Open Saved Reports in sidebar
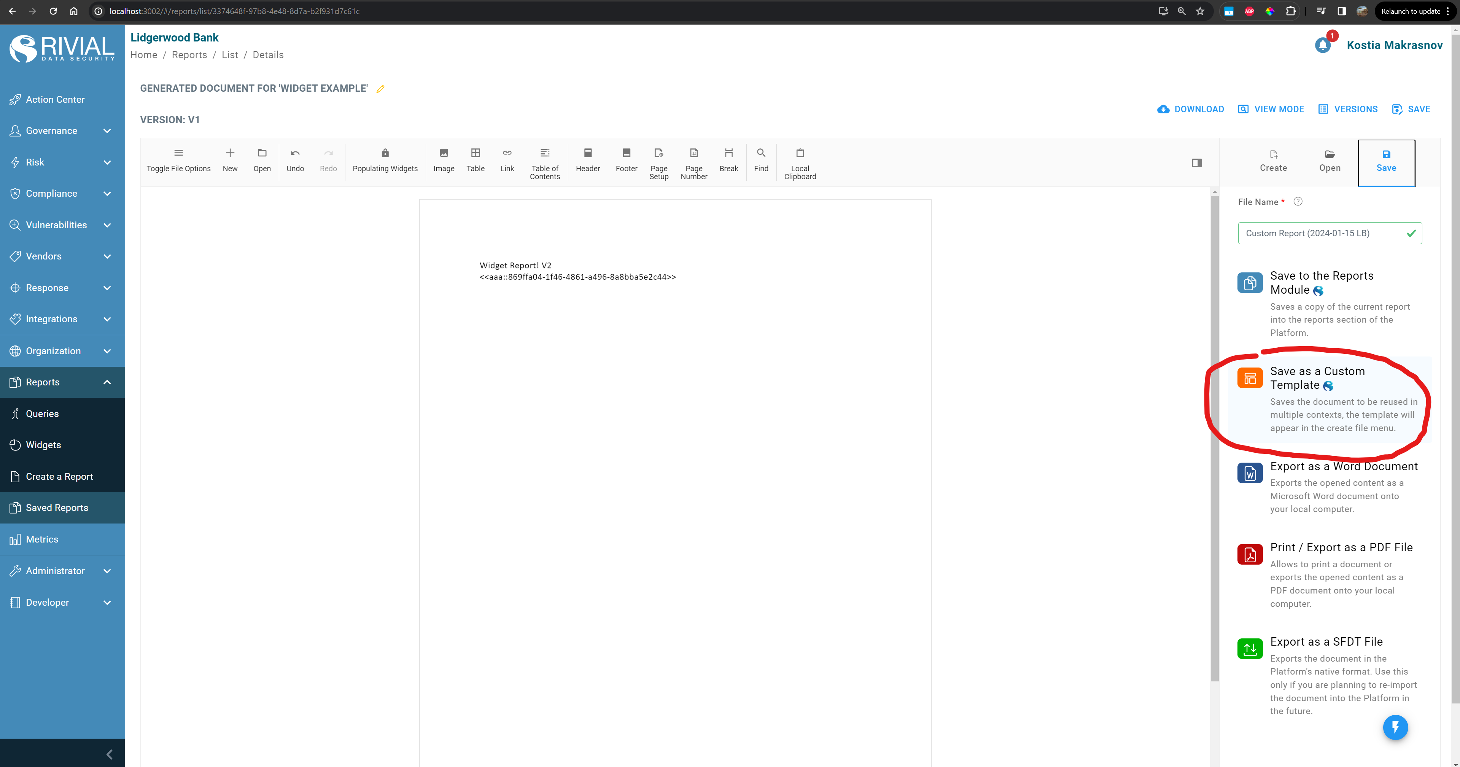 pos(57,508)
